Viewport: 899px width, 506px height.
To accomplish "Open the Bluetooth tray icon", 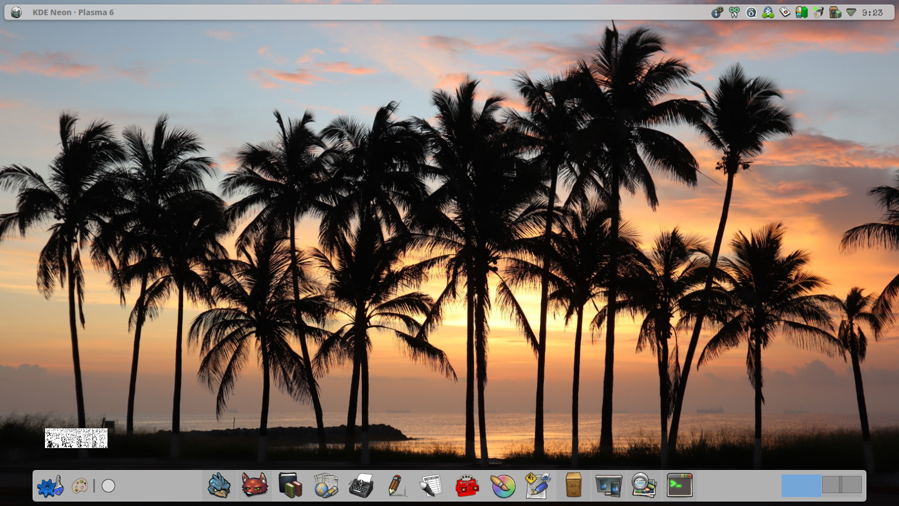I will [768, 12].
